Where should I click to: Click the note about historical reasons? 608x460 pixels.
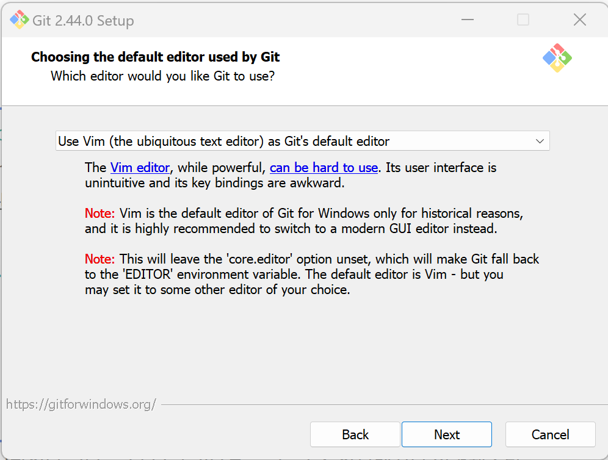pyautogui.click(x=304, y=221)
